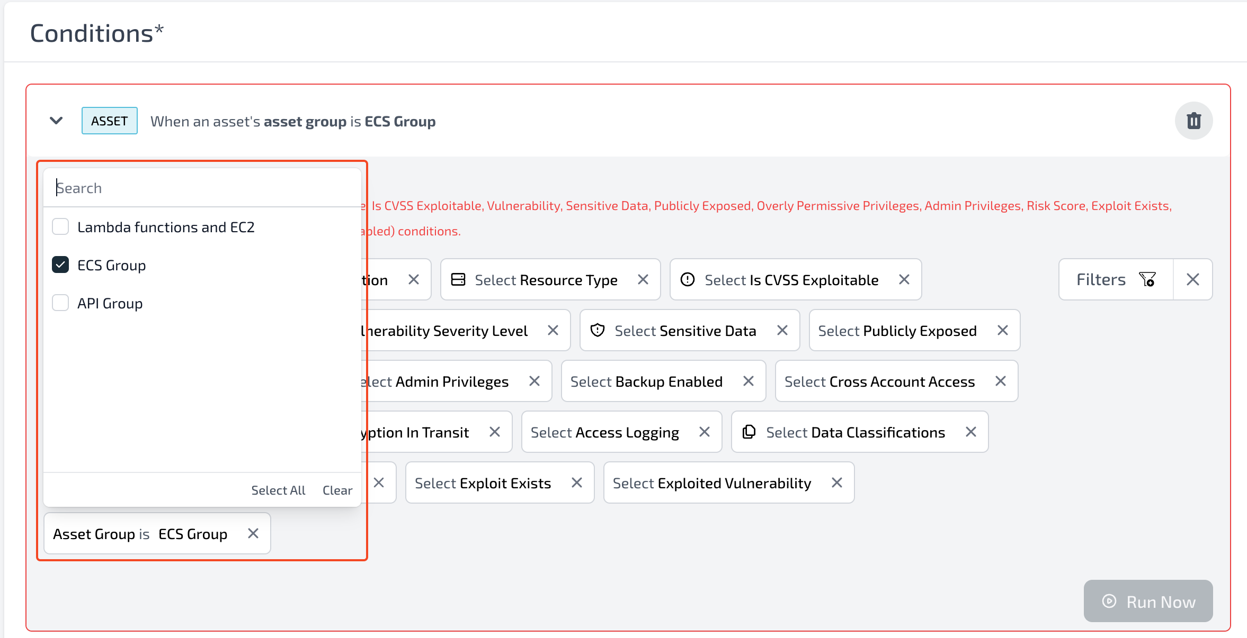This screenshot has width=1247, height=638.
Task: Click the Resource Type storage icon
Action: (458, 279)
